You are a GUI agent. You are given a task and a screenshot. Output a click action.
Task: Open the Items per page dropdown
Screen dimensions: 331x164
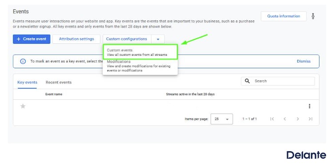tap(222, 119)
